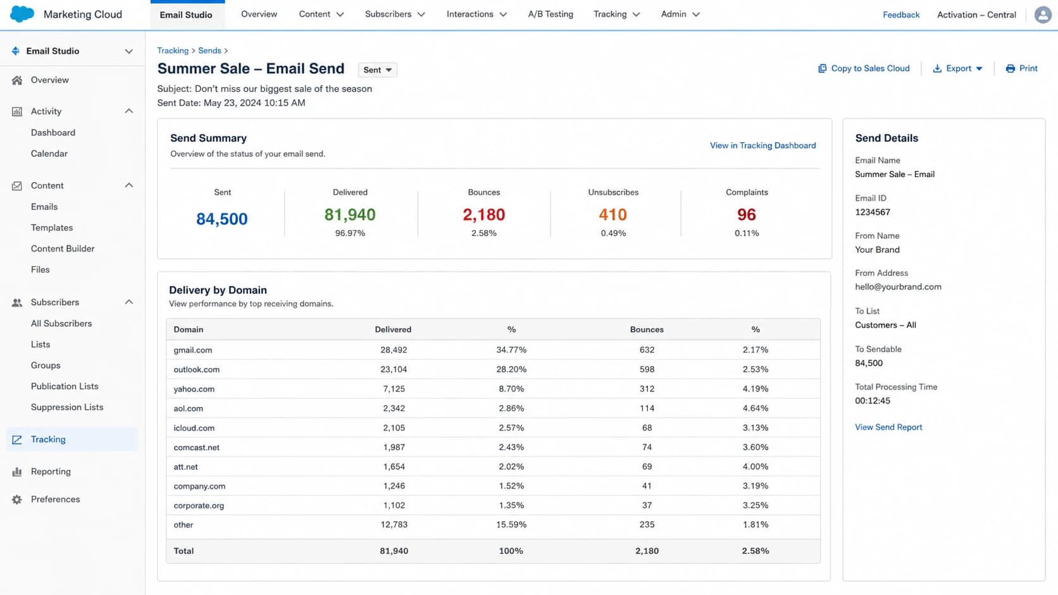Open Files in the sidebar
Viewport: 1058px width, 595px height.
tap(40, 269)
